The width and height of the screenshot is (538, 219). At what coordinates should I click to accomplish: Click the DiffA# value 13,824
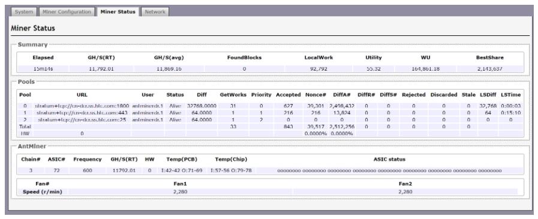pos(341,113)
